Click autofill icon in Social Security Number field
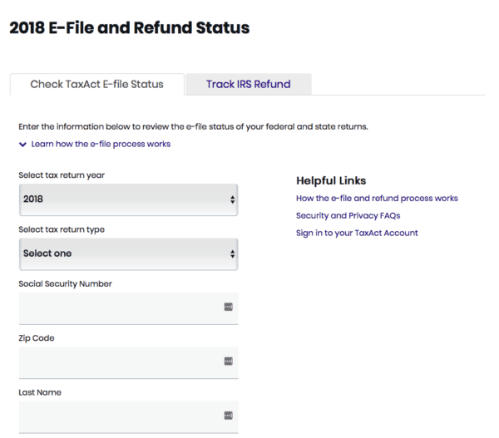 click(x=229, y=307)
